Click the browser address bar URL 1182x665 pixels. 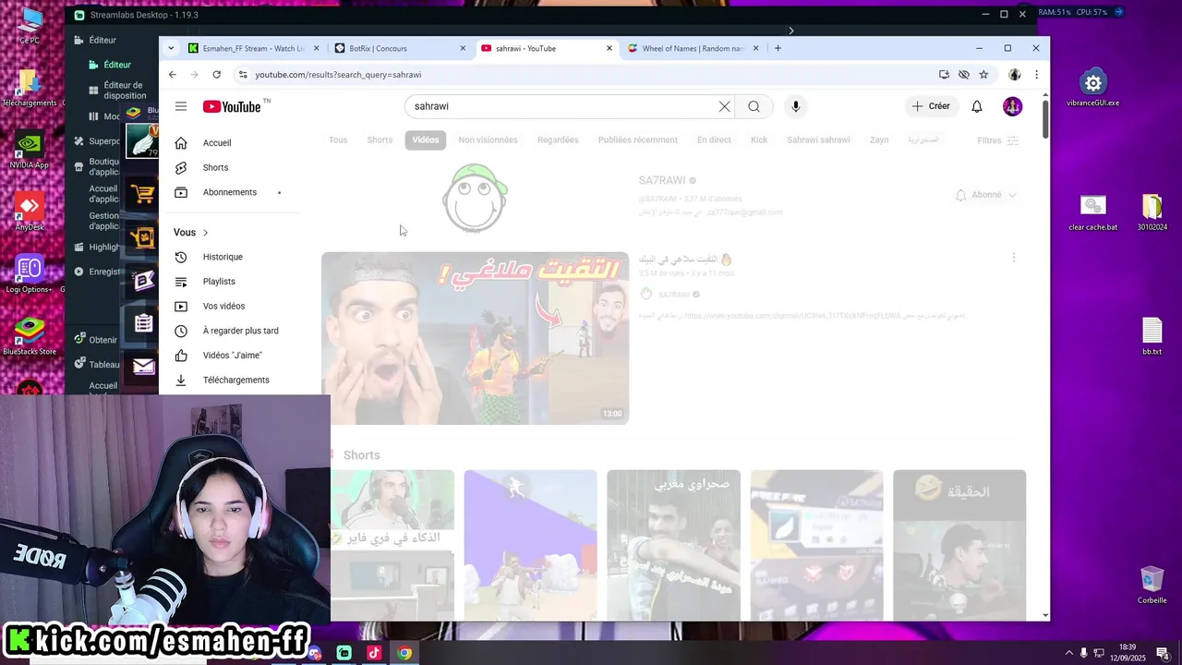(x=338, y=75)
